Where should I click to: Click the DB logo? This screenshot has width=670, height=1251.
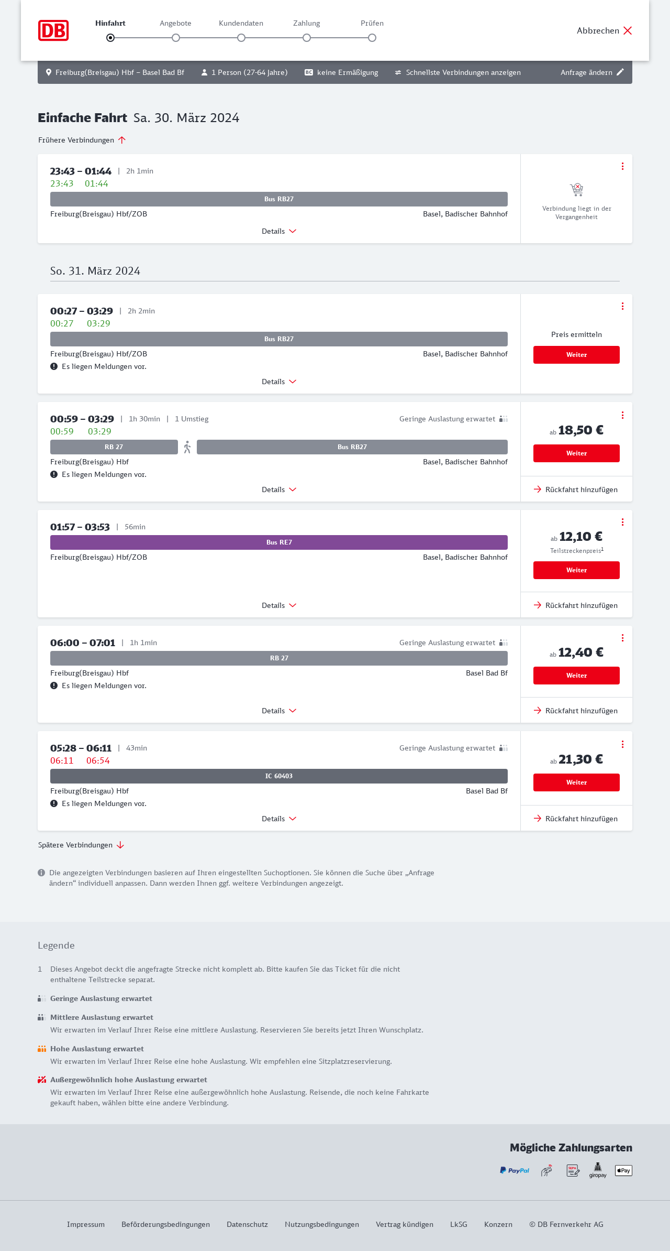[x=53, y=30]
